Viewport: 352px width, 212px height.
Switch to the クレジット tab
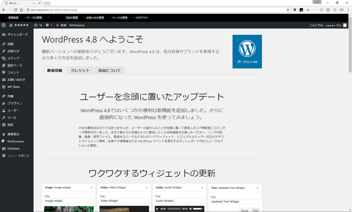click(x=80, y=71)
